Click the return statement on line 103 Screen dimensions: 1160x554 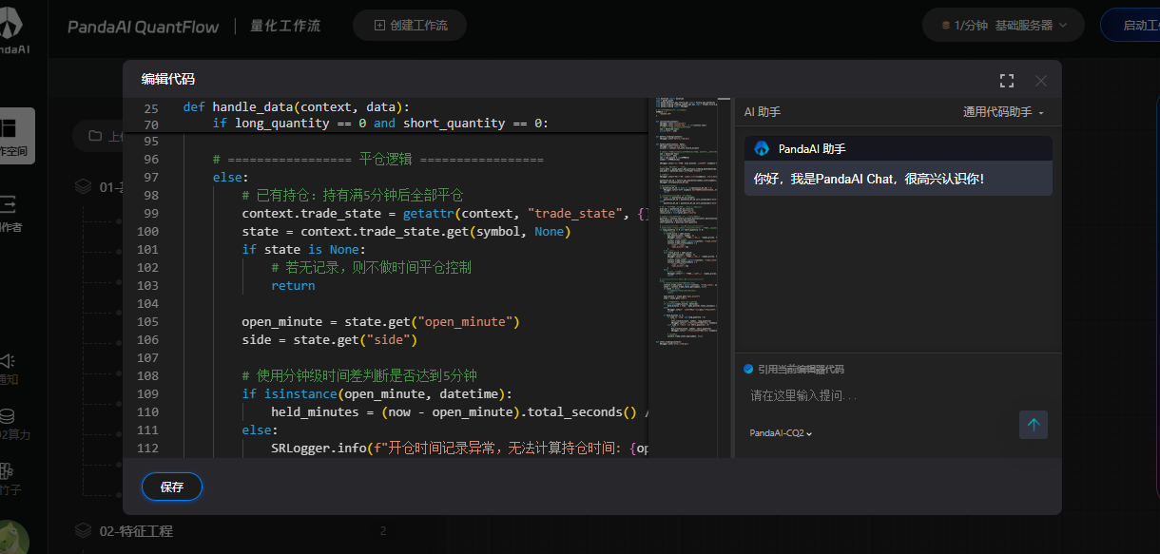pos(293,285)
